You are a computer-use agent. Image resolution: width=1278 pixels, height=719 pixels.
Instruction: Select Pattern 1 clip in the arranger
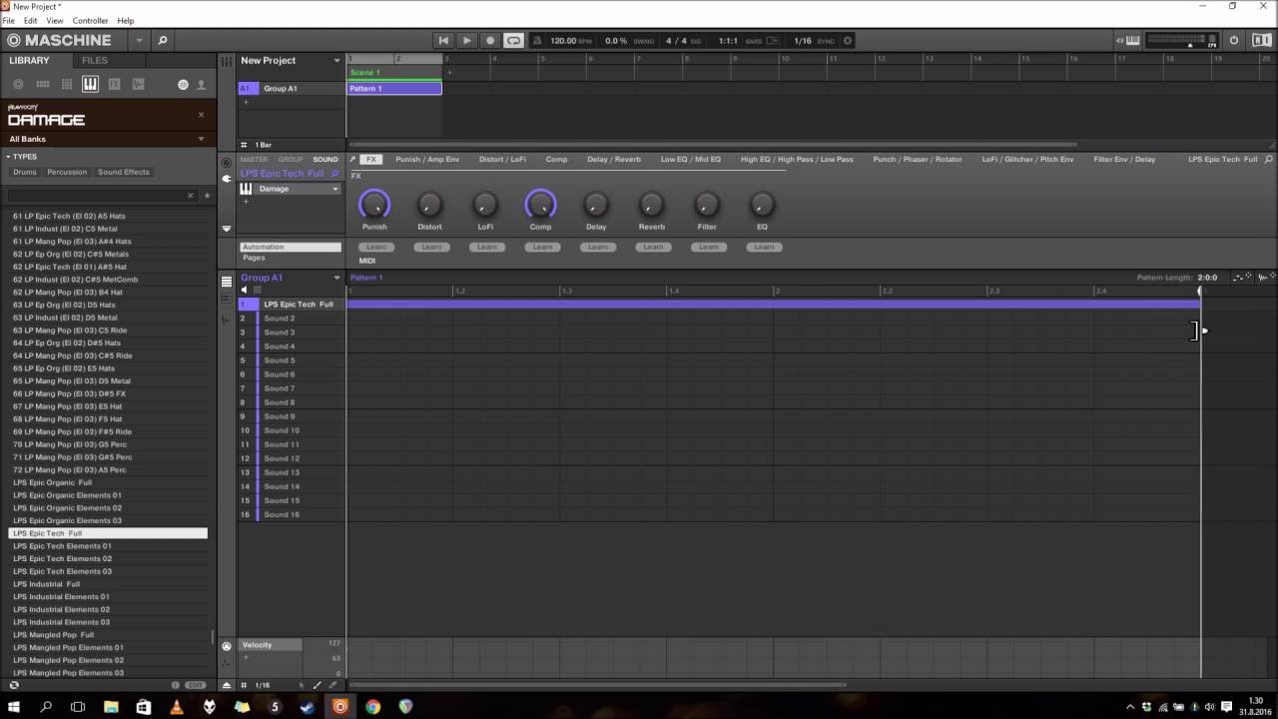click(x=394, y=89)
